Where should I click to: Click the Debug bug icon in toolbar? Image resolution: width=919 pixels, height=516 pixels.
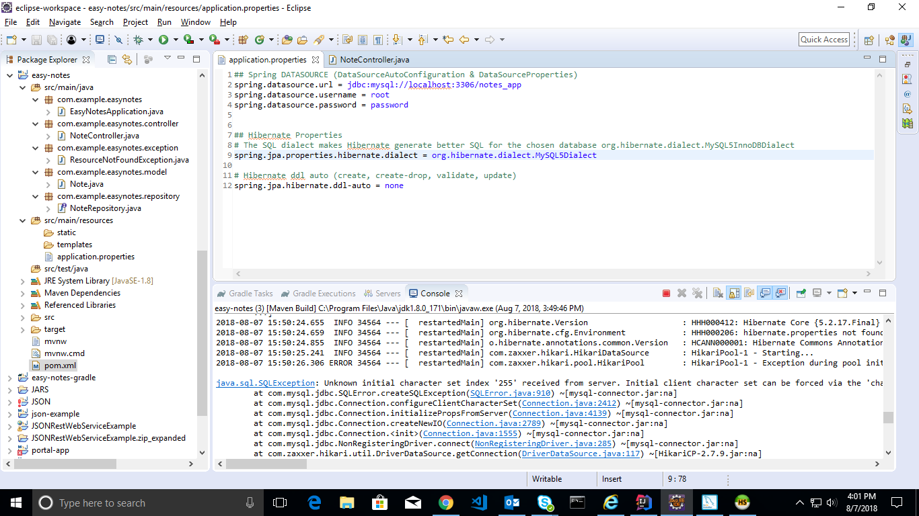(138, 40)
